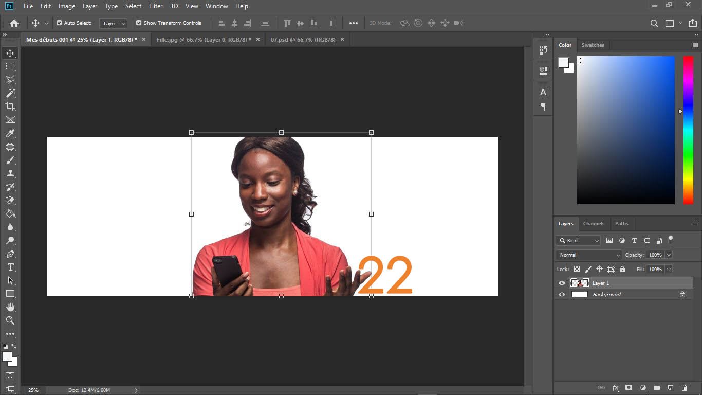Select the Horizontal Type tool
The height and width of the screenshot is (395, 702).
pyautogui.click(x=10, y=267)
